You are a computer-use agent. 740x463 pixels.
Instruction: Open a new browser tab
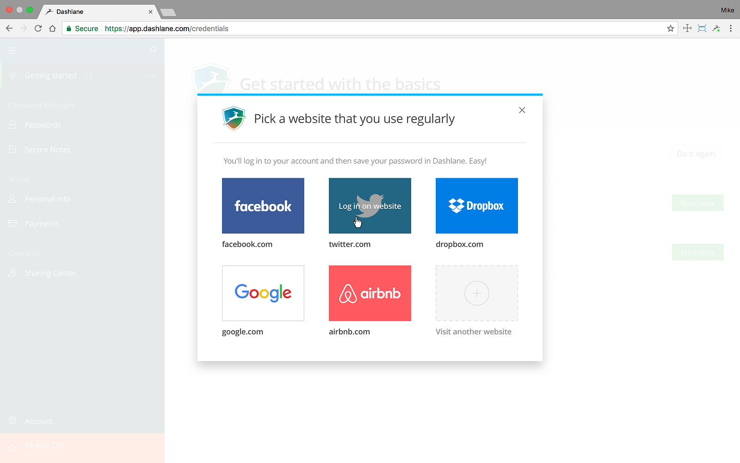click(168, 12)
